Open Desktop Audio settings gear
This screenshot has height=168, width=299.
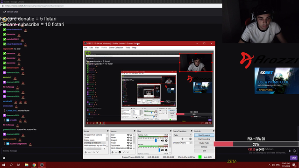coord(166,140)
